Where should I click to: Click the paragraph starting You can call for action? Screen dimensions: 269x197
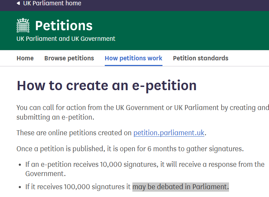click(143, 113)
